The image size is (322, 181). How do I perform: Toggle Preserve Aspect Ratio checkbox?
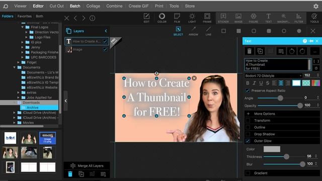tap(248, 90)
